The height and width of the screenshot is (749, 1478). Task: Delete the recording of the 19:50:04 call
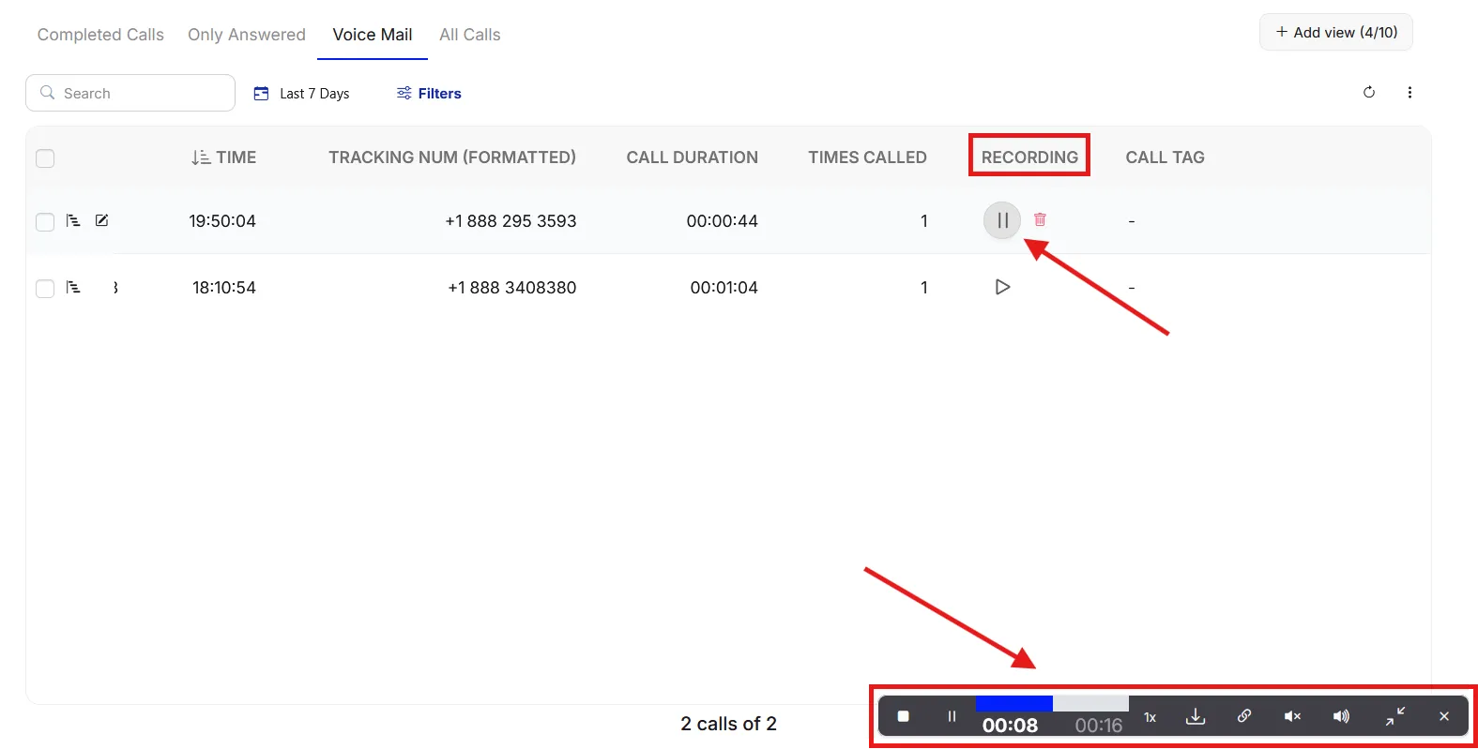[x=1040, y=219]
